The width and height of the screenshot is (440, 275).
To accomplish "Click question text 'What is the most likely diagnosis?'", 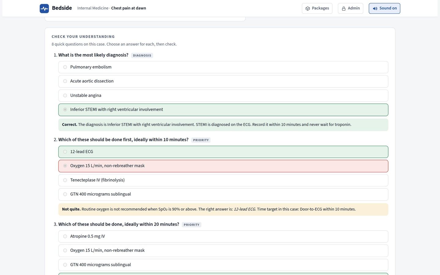I will pos(93,55).
